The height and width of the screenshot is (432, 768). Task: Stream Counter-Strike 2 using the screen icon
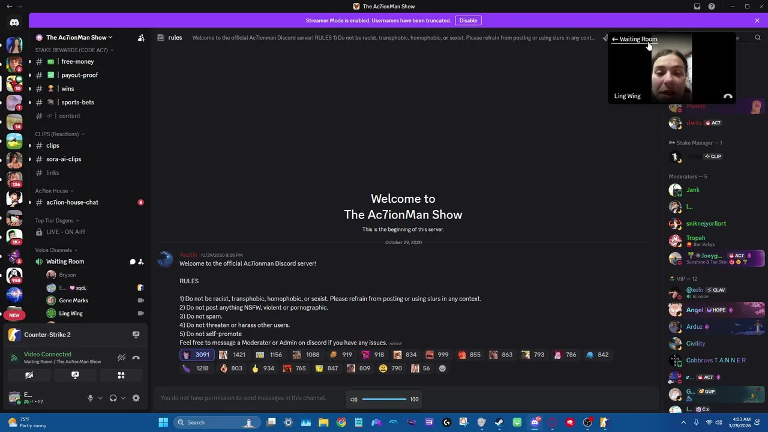pyautogui.click(x=136, y=335)
